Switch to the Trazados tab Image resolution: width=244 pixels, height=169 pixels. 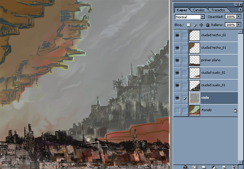tap(218, 10)
